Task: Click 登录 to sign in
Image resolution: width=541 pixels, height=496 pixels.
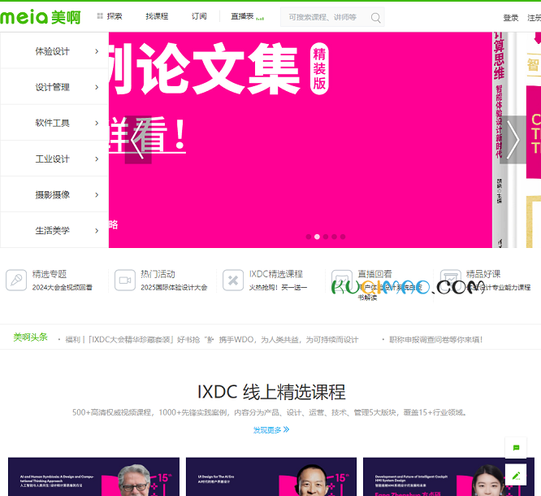Action: pyautogui.click(x=511, y=18)
